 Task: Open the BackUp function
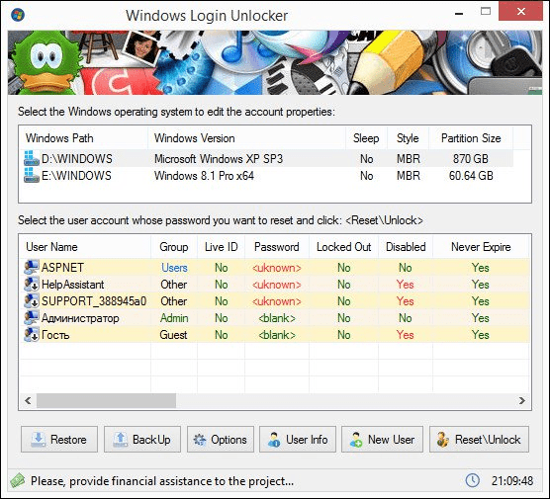click(142, 440)
